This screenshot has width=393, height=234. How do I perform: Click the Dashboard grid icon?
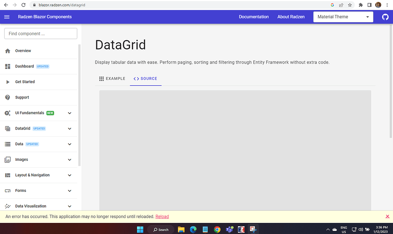(x=8, y=66)
